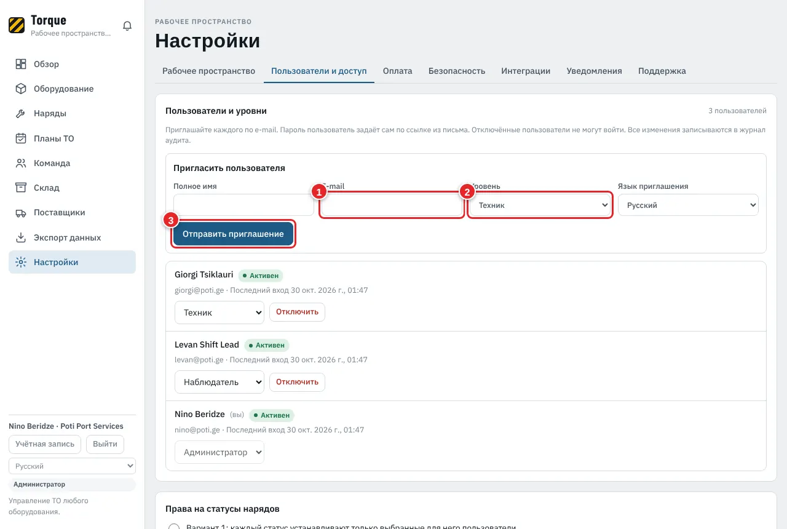This screenshot has height=529, width=787.
Task: Click the Torque logo icon
Action: coord(17,25)
